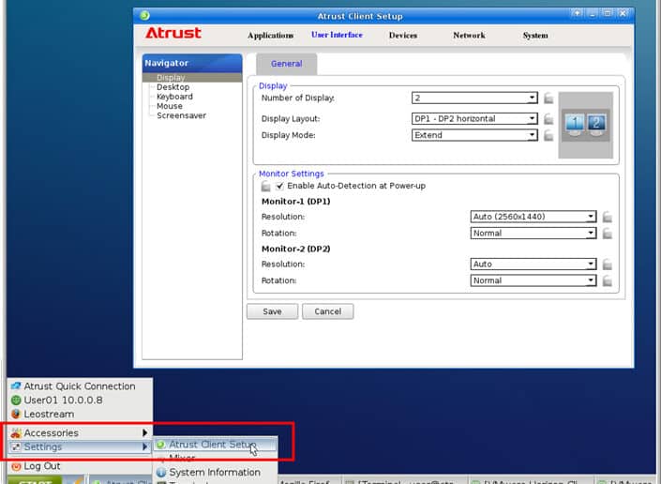Click the lock icon before Enable Auto-Detection
Screen dimensions: 661x484
[x=265, y=186]
